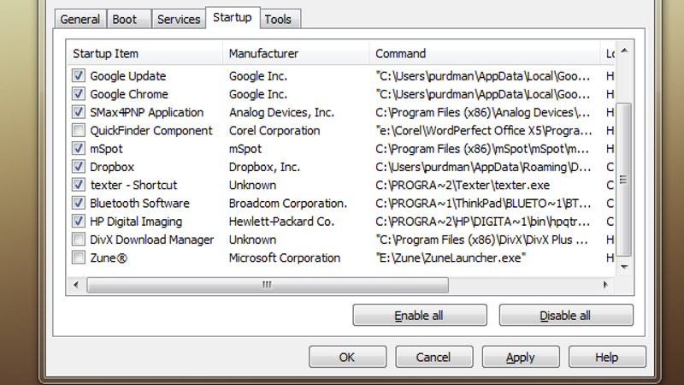Click the horizontal scrollbar thumb

pos(268,285)
